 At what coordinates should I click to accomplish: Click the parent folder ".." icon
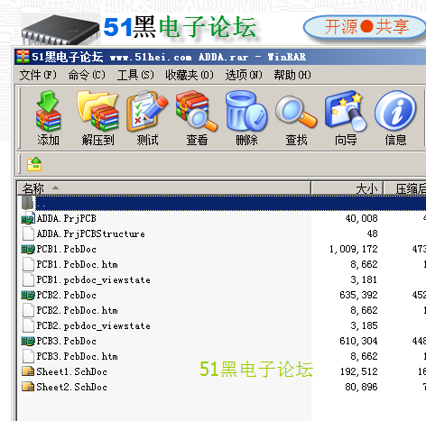coord(27,203)
